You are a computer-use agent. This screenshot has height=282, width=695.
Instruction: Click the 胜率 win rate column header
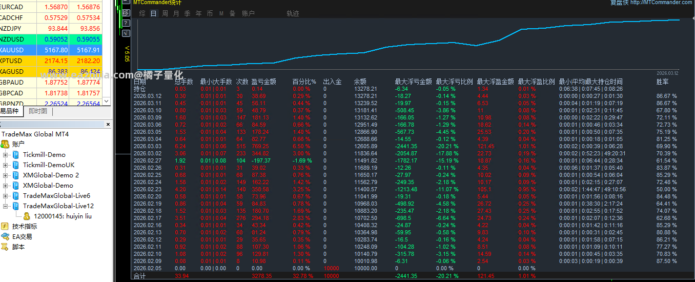point(663,82)
